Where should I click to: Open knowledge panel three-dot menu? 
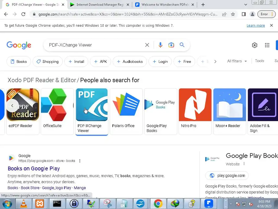click(x=244, y=164)
